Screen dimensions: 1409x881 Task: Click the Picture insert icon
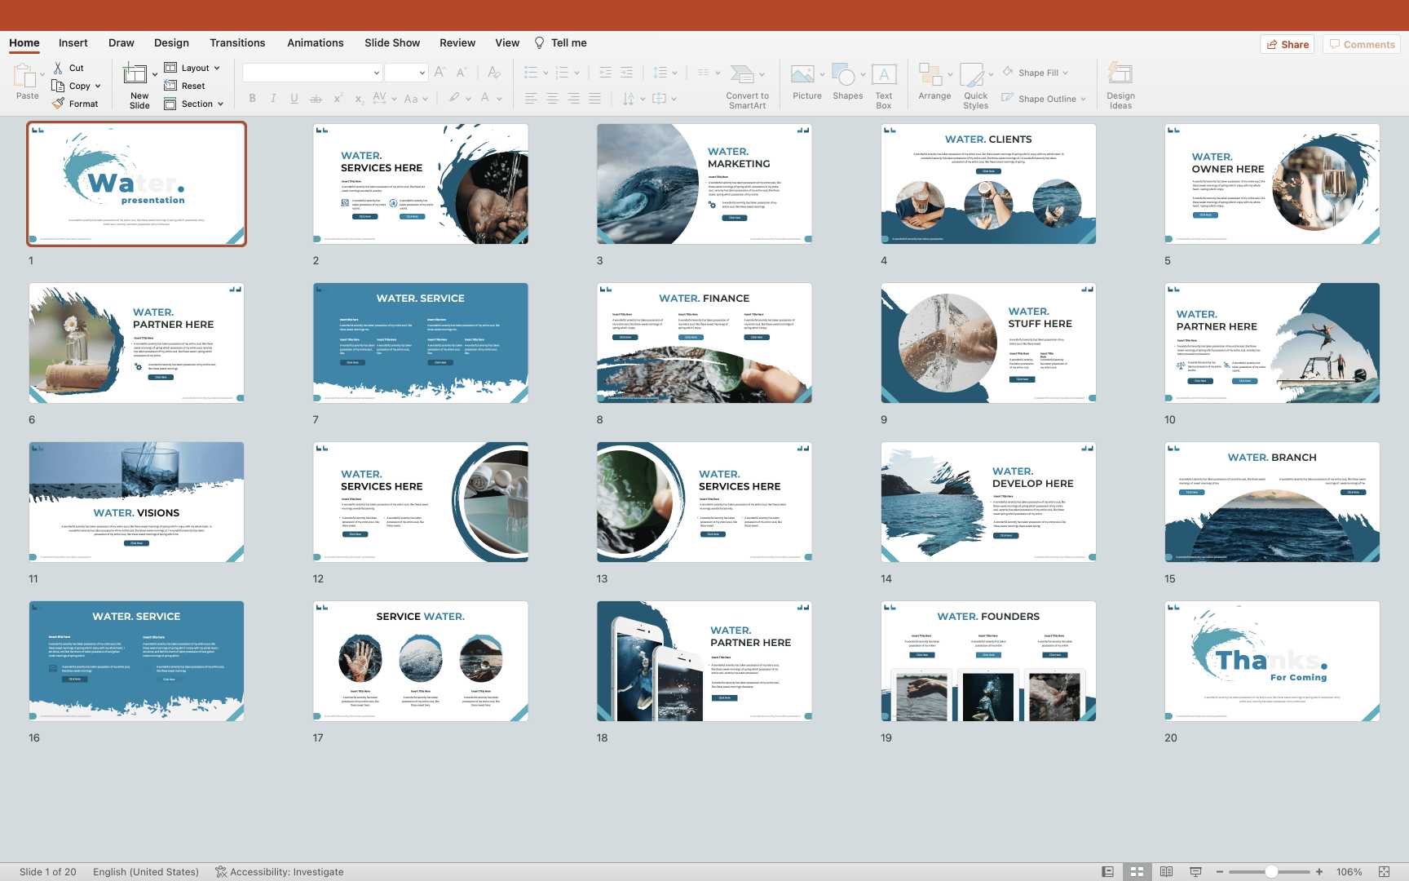[x=802, y=76]
